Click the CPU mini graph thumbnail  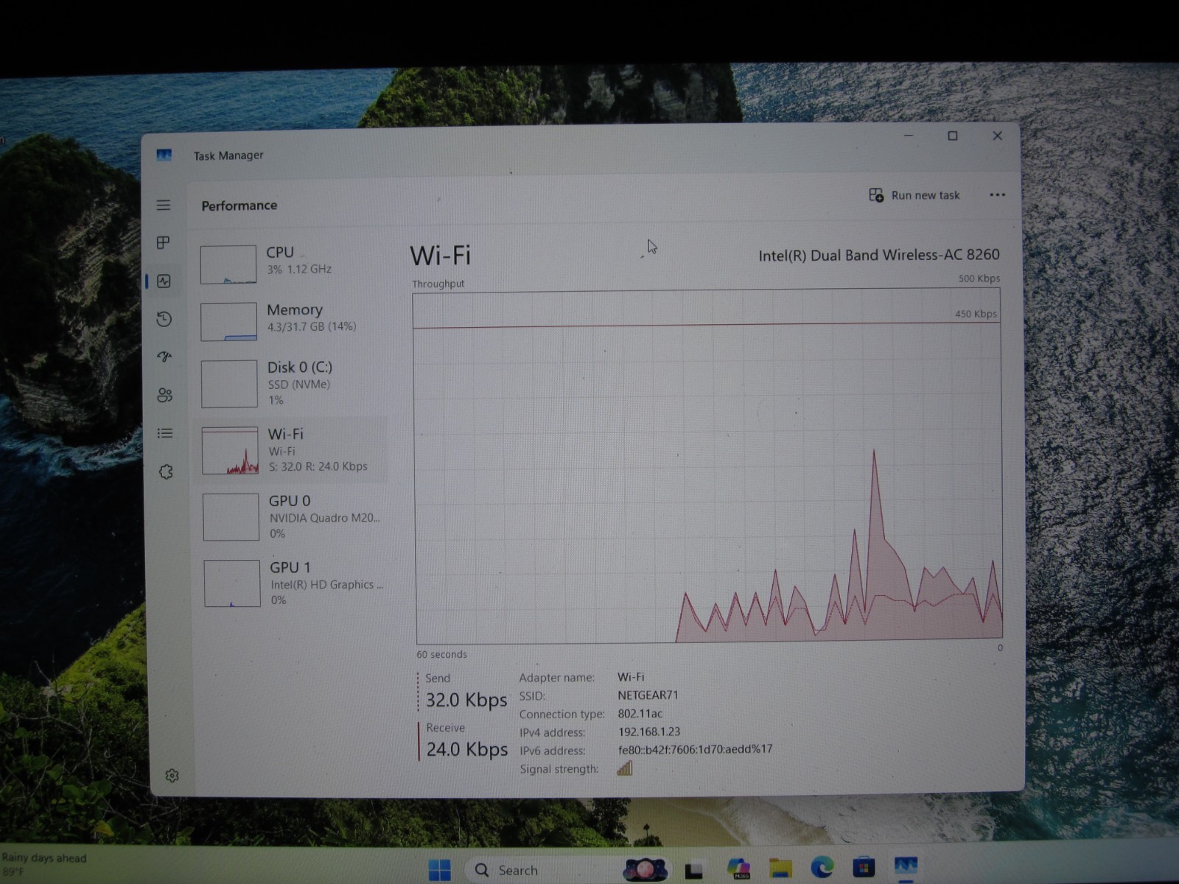[x=228, y=264]
